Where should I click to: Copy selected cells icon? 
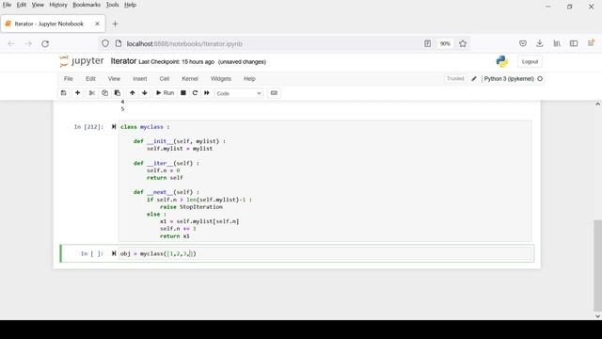(x=104, y=93)
